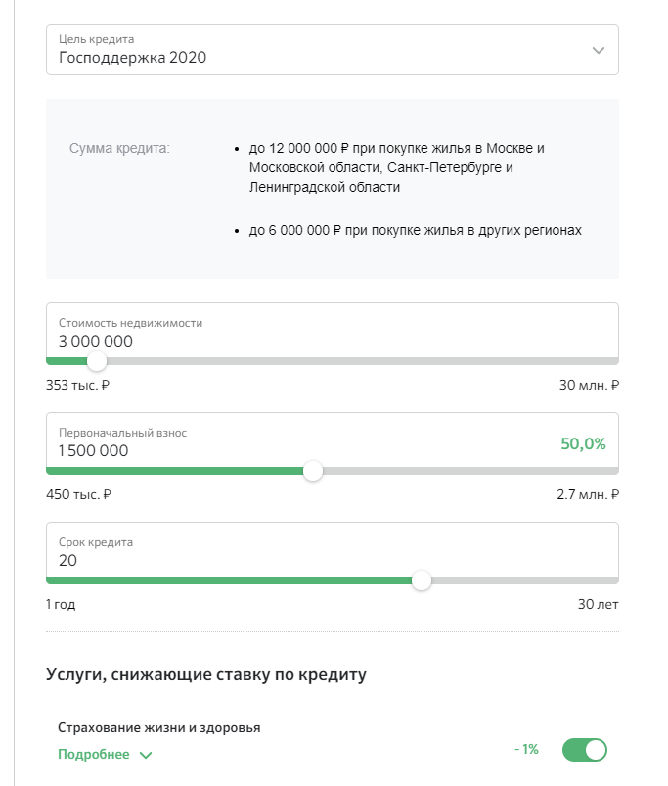
Task: Click the 50,0% down payment percentage
Action: (583, 443)
